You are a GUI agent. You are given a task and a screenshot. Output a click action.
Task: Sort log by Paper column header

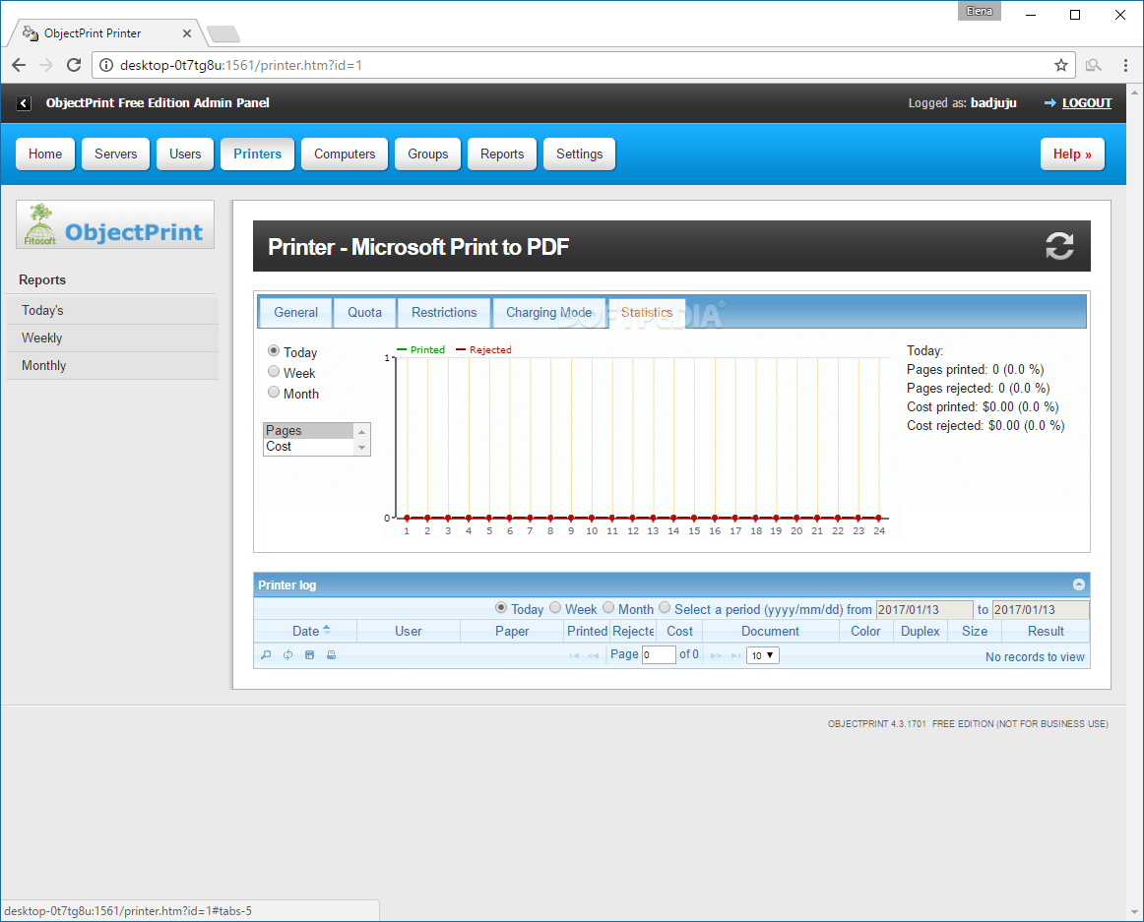click(512, 631)
